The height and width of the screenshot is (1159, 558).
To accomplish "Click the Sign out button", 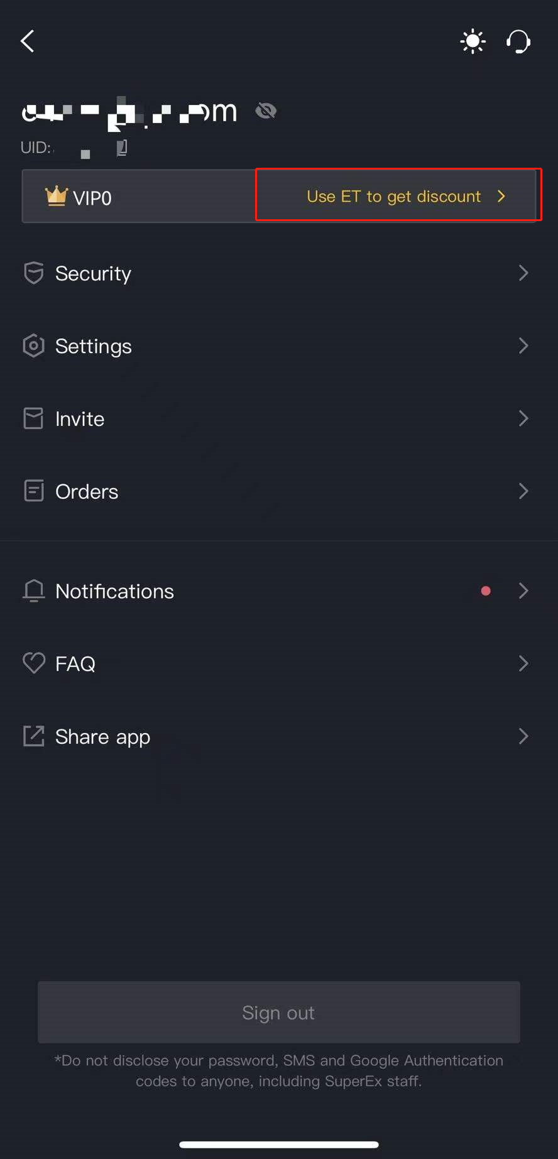I will (x=279, y=1012).
